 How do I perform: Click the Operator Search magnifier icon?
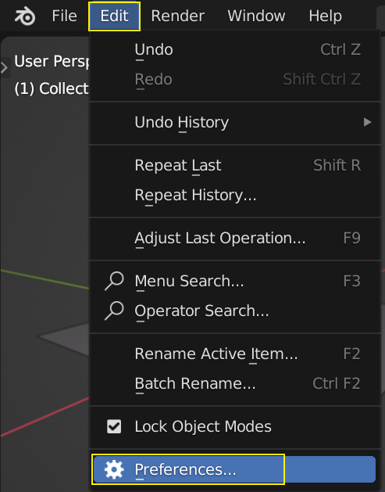(x=114, y=311)
